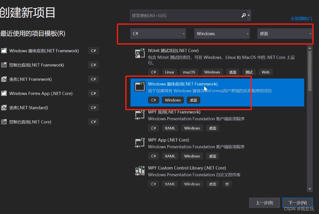The height and width of the screenshot is (214, 319).
Task: Open the Windows platform filter dropdown
Action: (x=222, y=33)
